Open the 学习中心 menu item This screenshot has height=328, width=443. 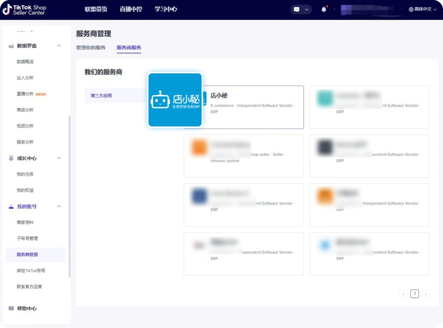(x=166, y=9)
